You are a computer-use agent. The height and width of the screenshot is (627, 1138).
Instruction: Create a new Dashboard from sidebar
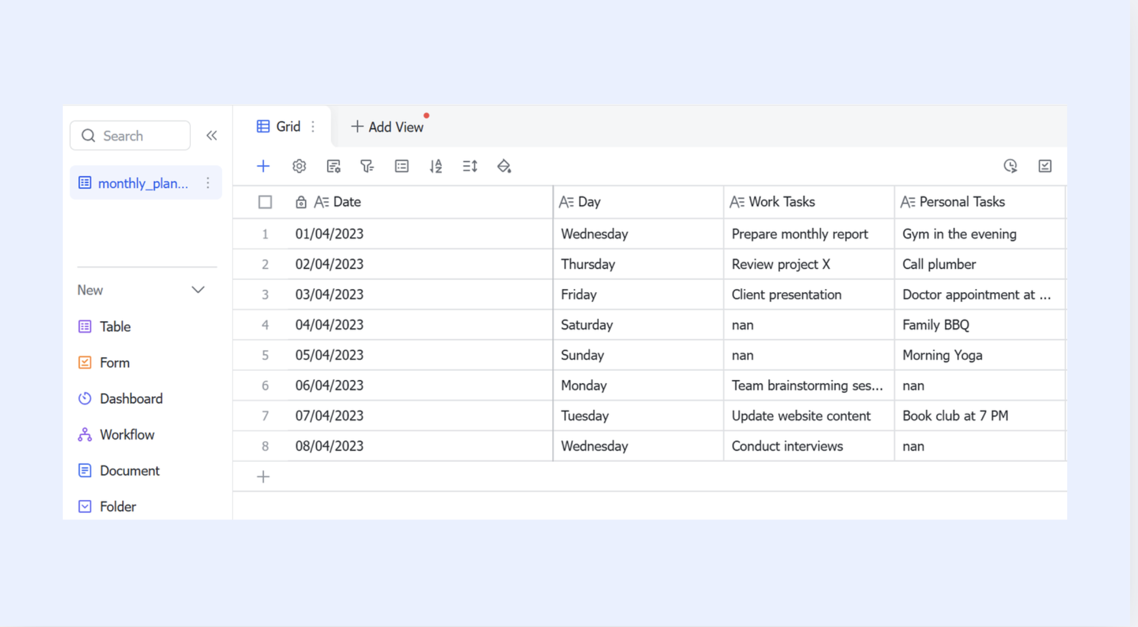click(x=121, y=399)
